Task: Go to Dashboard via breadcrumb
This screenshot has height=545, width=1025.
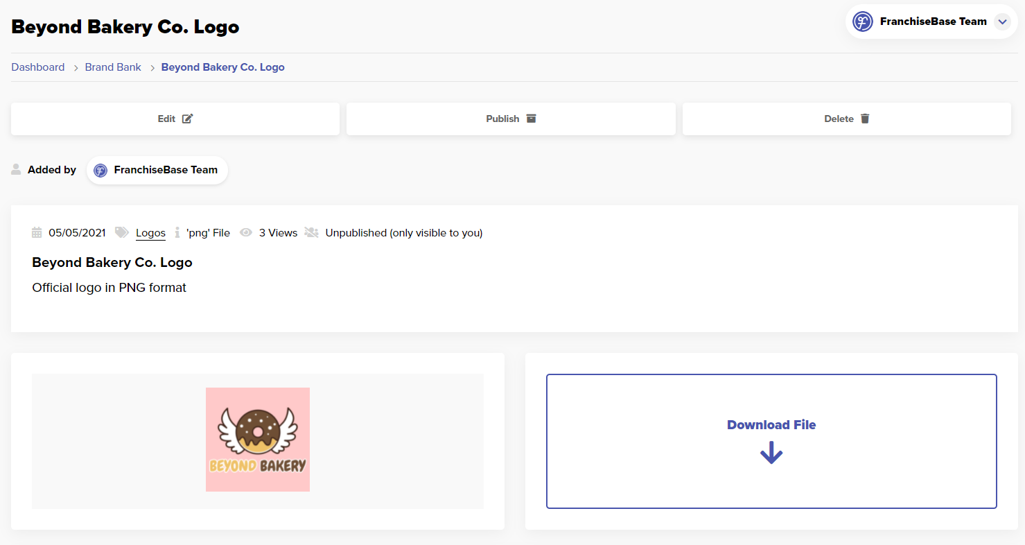Action: [x=38, y=67]
